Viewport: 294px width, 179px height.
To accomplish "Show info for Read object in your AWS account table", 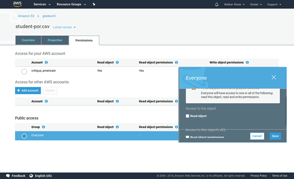I will click(117, 62).
